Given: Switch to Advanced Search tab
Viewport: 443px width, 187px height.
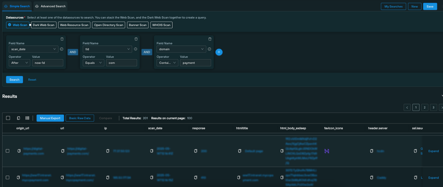Looking at the screenshot, I should click(51, 6).
